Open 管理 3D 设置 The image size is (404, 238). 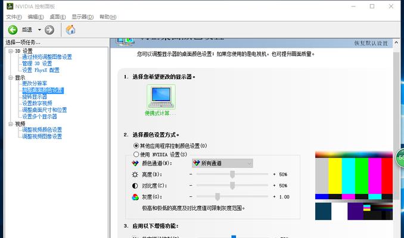37,64
